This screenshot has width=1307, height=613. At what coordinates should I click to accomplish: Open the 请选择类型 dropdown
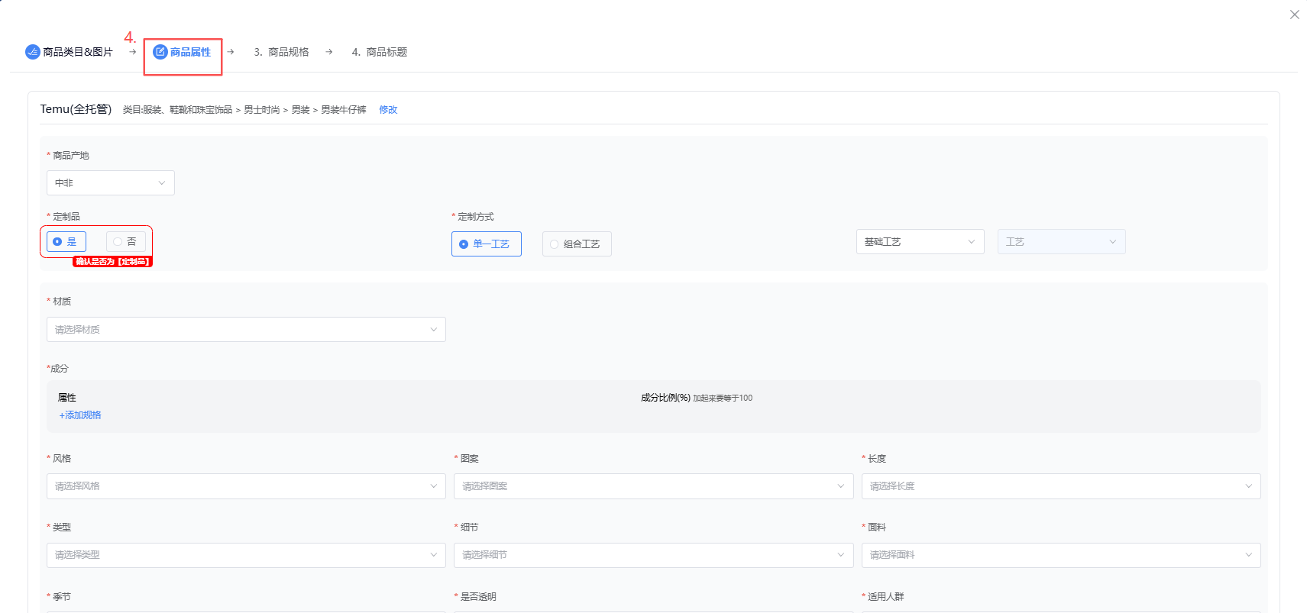point(245,555)
